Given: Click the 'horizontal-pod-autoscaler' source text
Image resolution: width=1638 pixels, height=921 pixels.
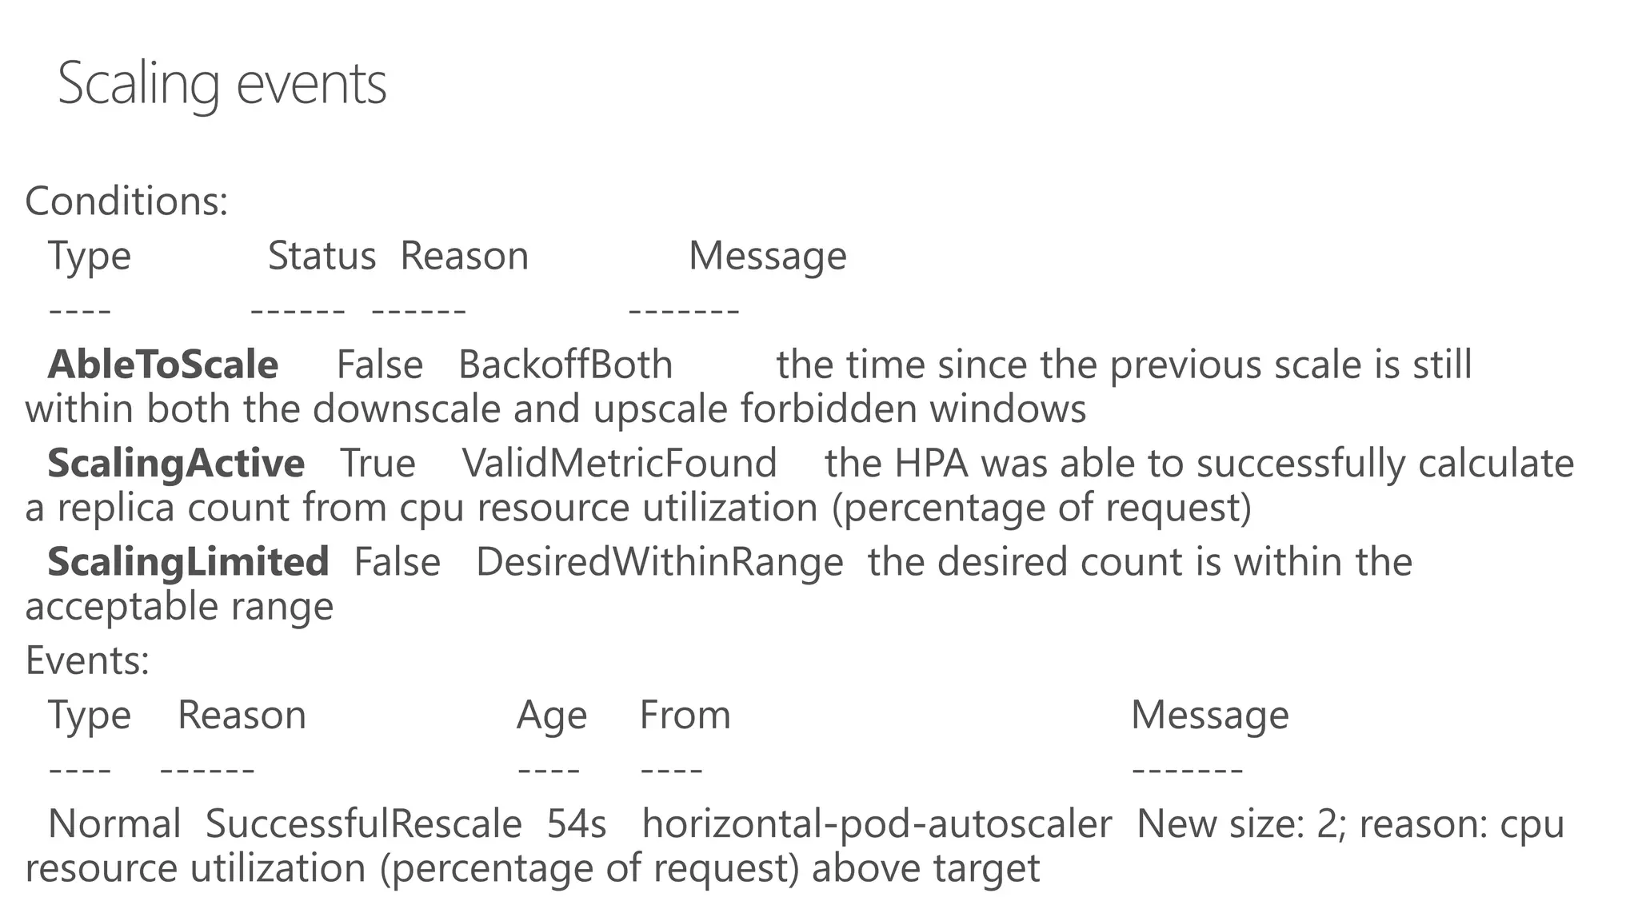Looking at the screenshot, I should 877,824.
